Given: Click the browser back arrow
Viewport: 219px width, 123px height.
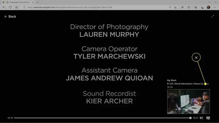Looking at the screenshot, I should 4,7.
